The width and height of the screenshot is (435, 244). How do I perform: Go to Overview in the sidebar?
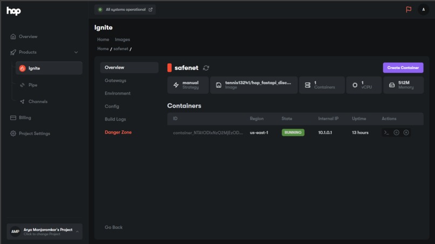point(28,37)
